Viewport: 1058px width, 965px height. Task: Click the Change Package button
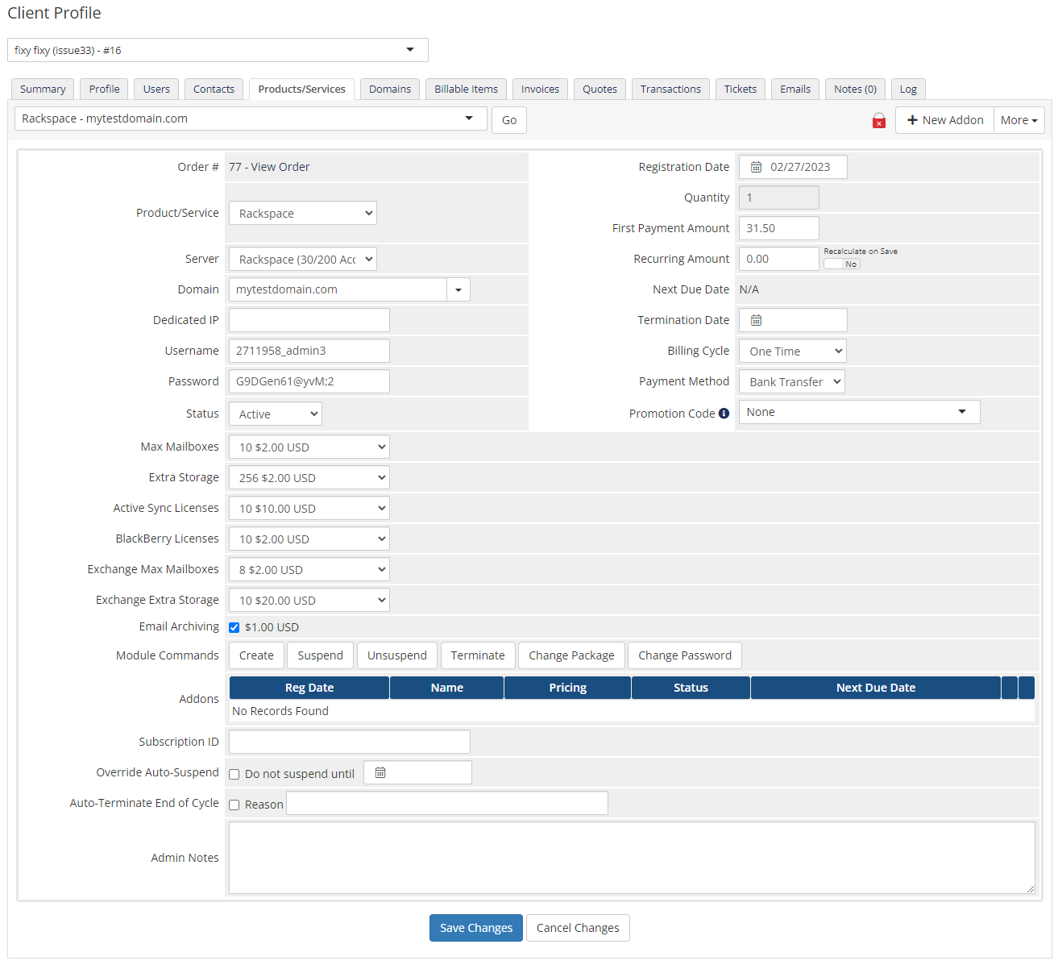click(571, 655)
